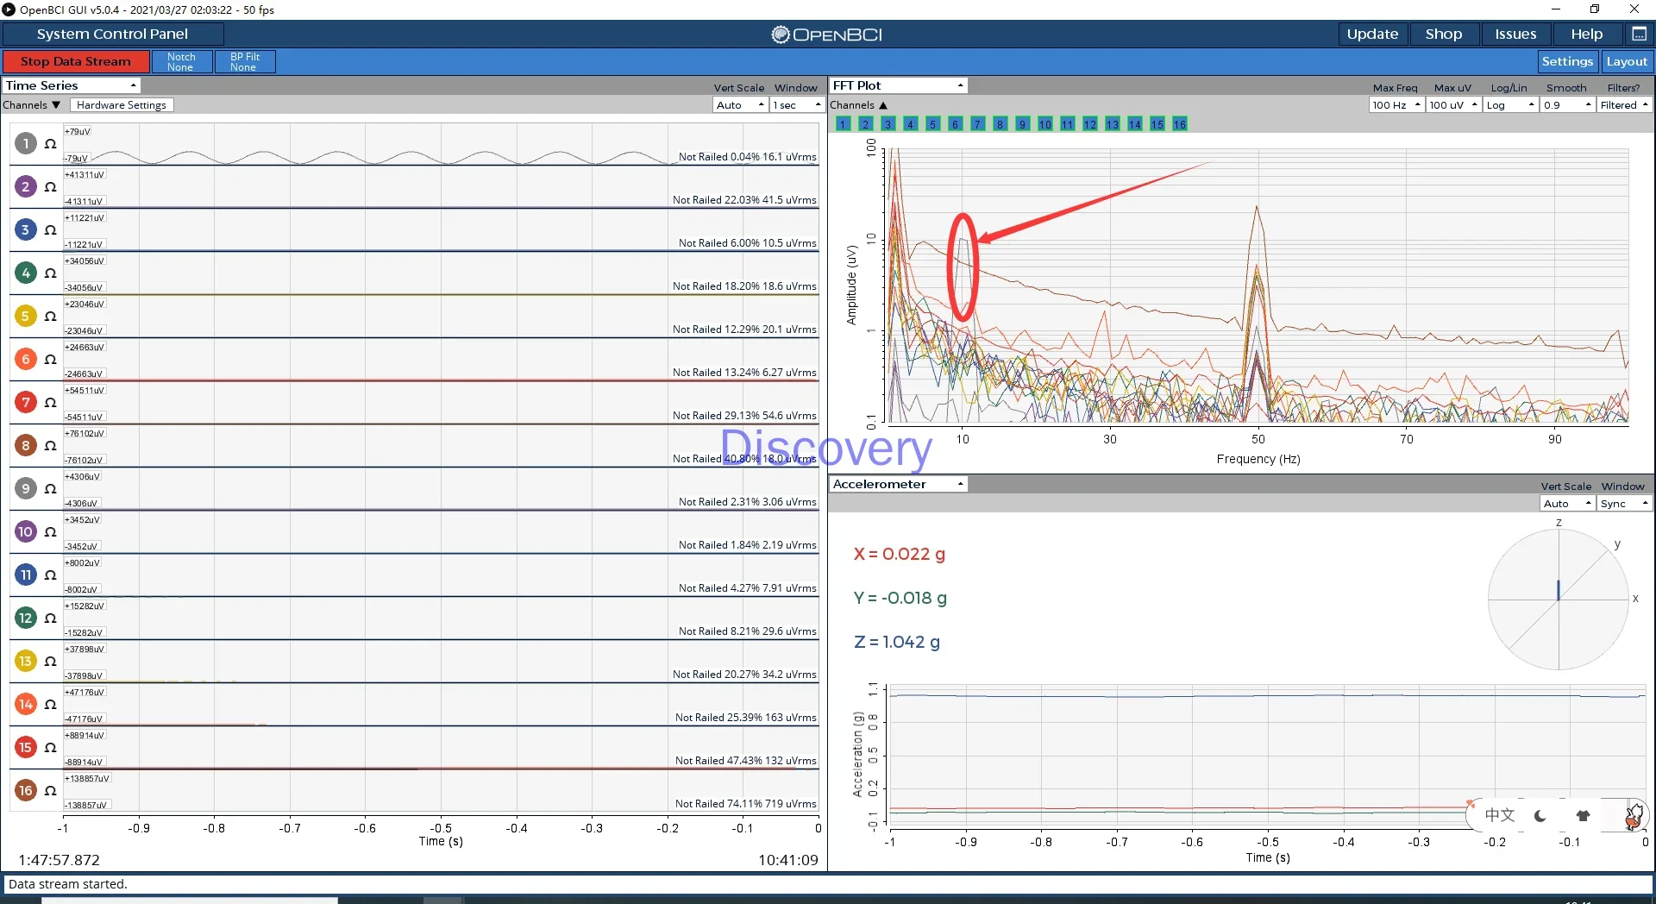Check impedance (ohm icon) for channel 2
The height and width of the screenshot is (904, 1656).
51,187
